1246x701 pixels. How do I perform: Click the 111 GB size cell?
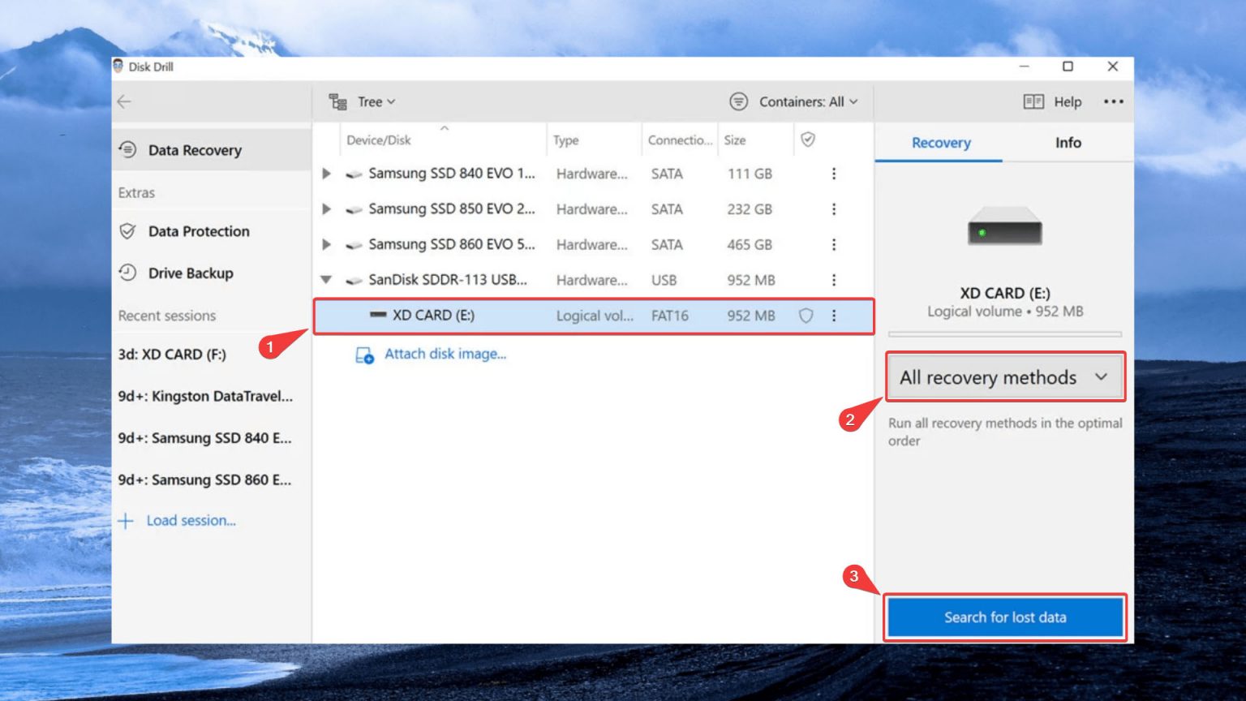(750, 174)
